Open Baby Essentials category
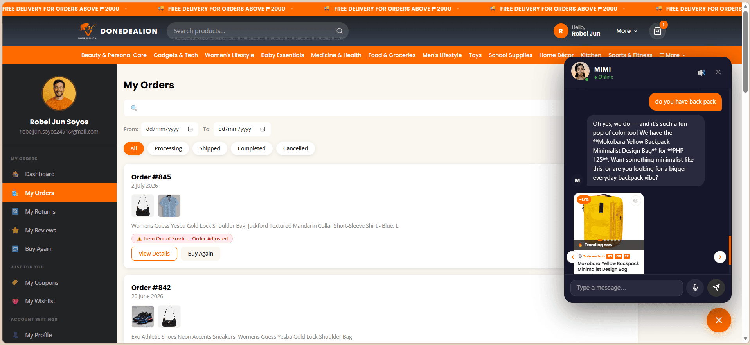The height and width of the screenshot is (345, 750). 282,55
